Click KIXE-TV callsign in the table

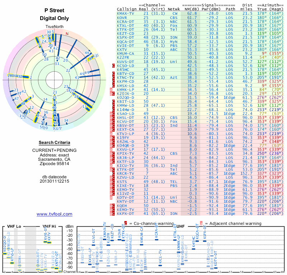(125, 185)
